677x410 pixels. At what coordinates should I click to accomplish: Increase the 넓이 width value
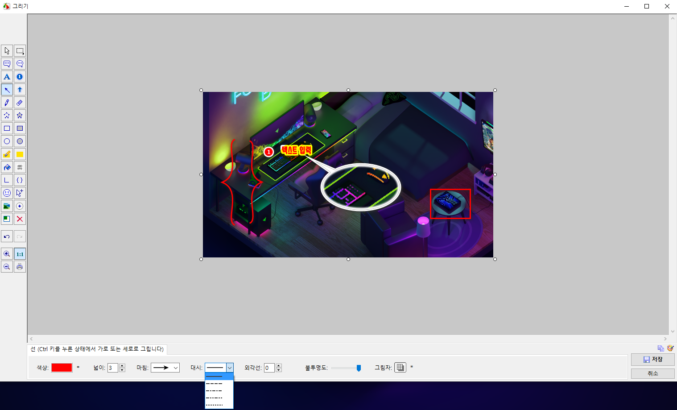(x=122, y=365)
